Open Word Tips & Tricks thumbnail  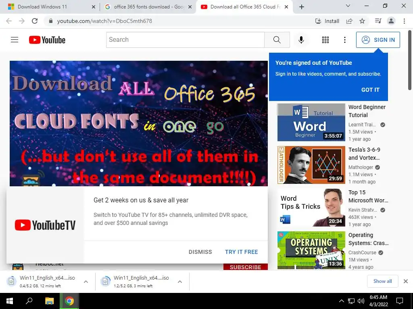311,208
